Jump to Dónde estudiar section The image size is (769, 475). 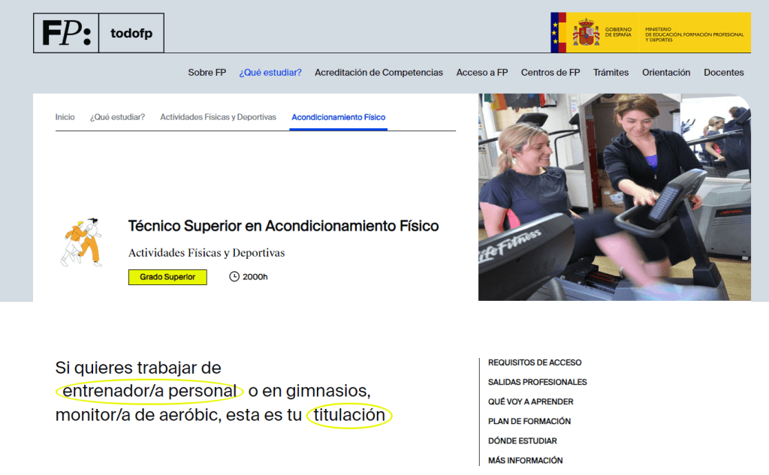coord(523,440)
